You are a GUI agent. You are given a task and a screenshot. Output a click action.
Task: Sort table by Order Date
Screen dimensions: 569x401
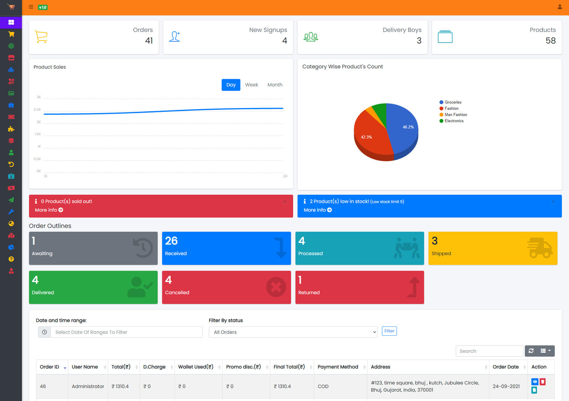509,367
